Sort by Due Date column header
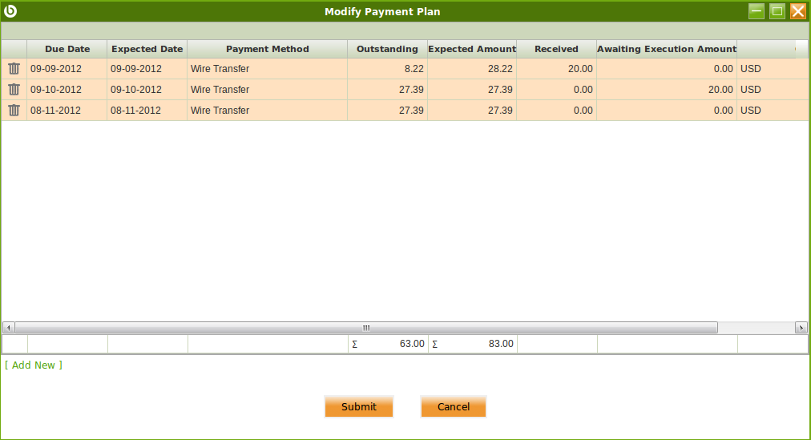811x440 pixels. (x=67, y=49)
